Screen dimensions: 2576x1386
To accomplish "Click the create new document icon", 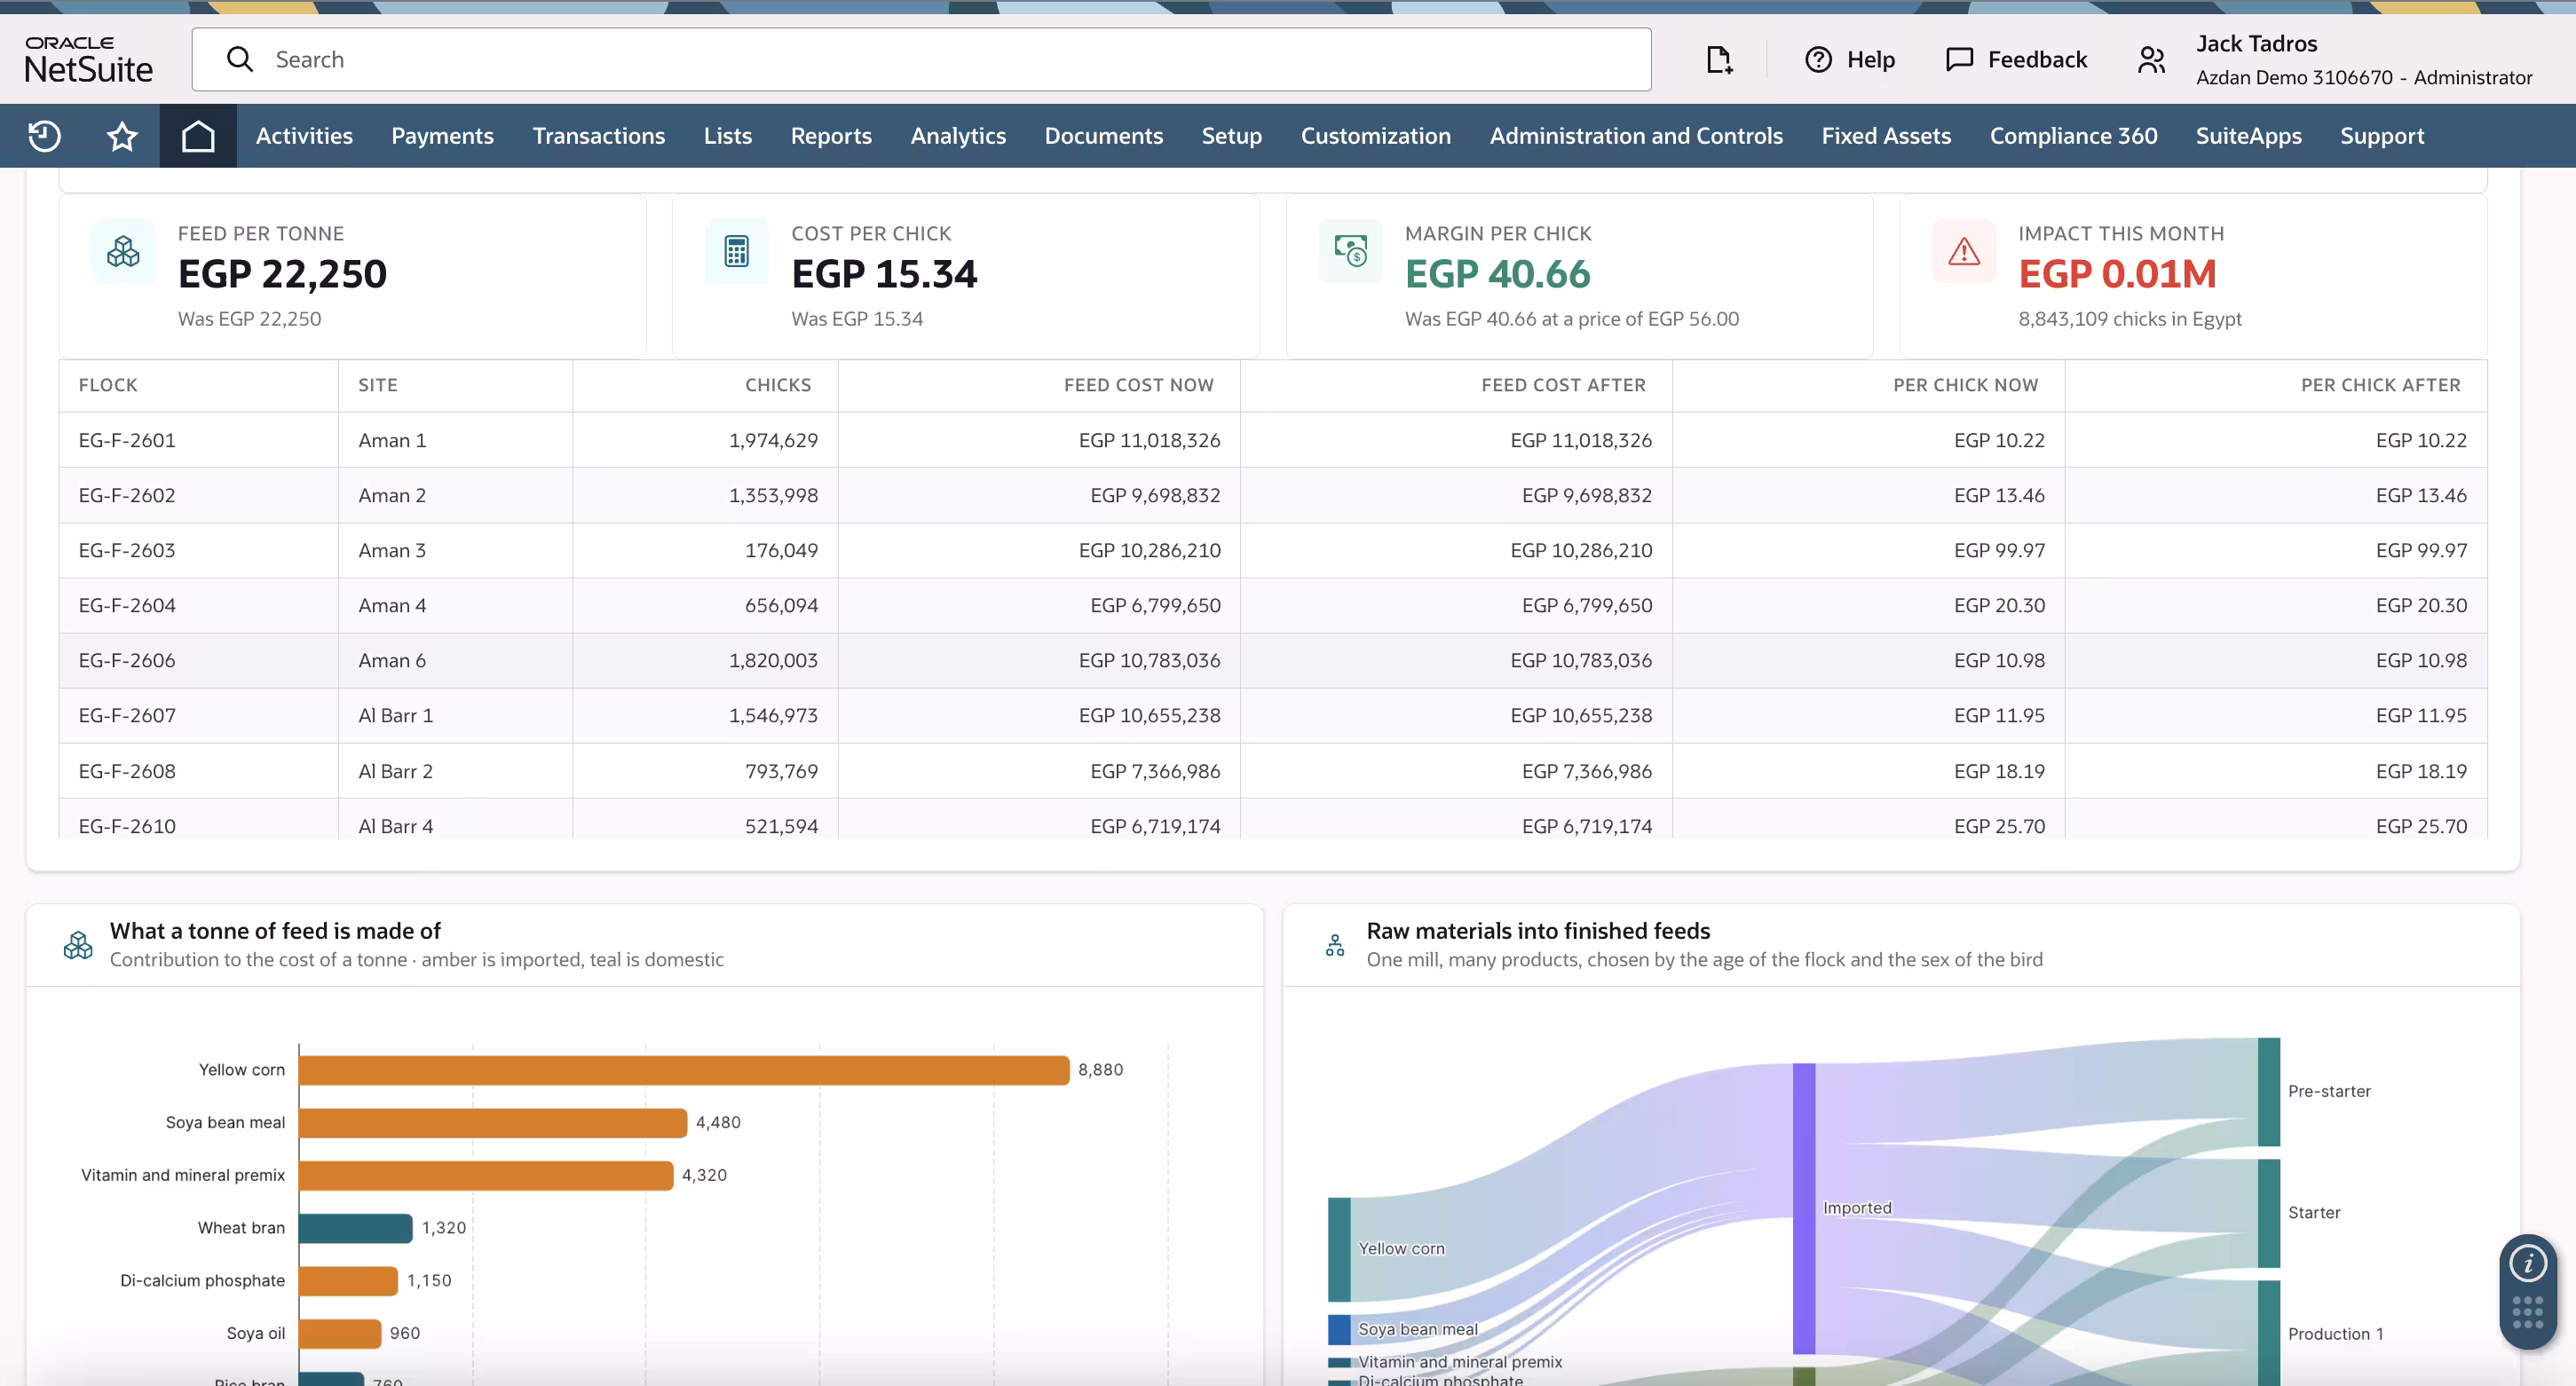I will (x=1719, y=60).
